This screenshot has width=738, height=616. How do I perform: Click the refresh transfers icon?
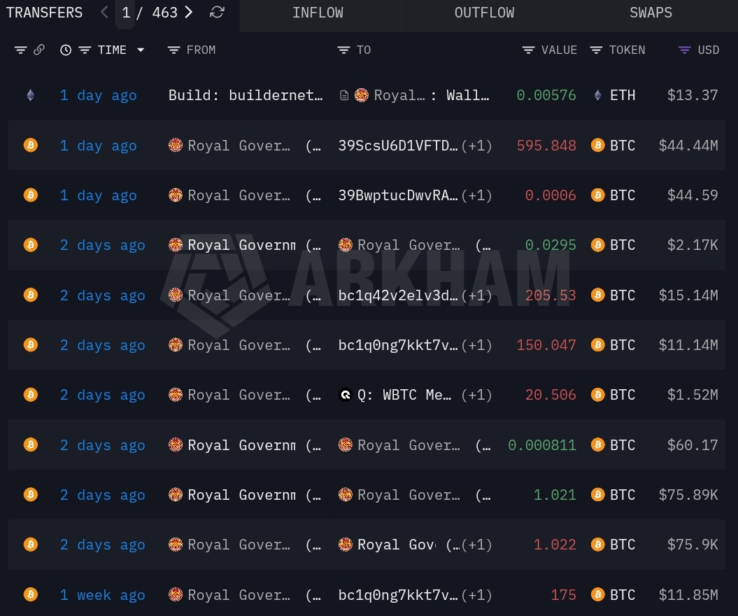218,13
